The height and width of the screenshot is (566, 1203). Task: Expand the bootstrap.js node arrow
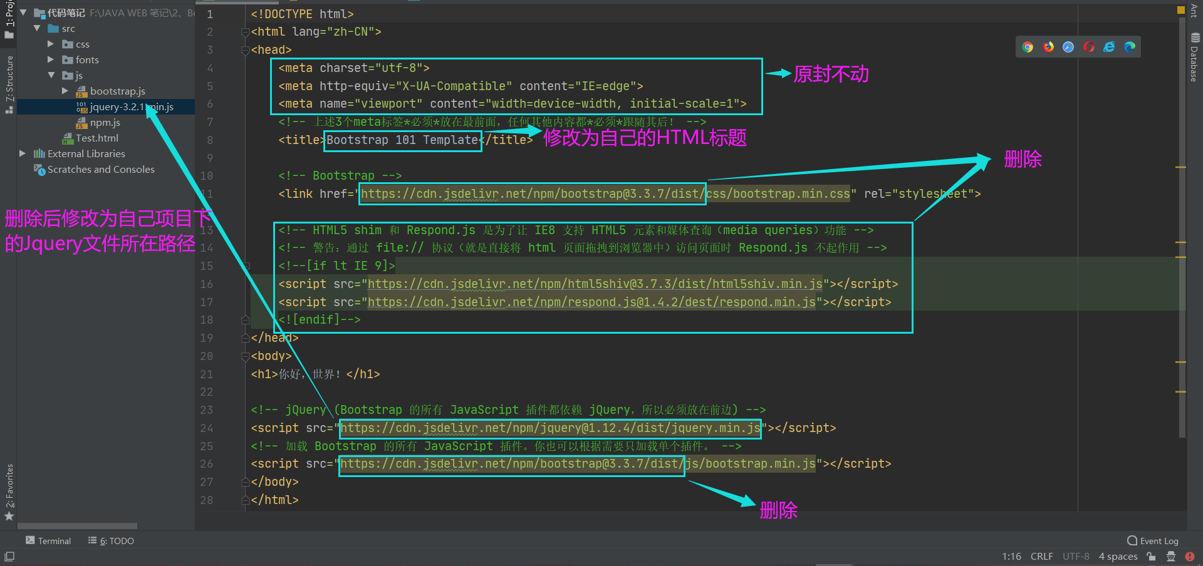tap(65, 91)
